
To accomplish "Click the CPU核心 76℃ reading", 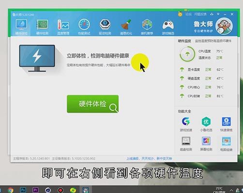I will [x=220, y=87].
